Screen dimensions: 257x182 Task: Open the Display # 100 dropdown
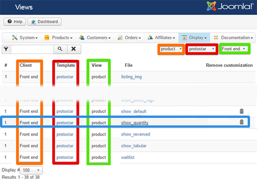tap(31, 170)
